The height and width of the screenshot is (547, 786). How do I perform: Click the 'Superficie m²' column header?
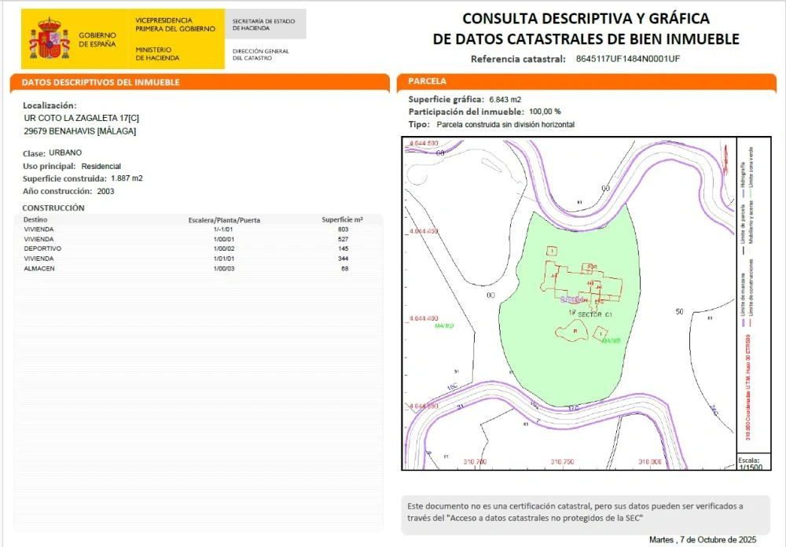[343, 219]
